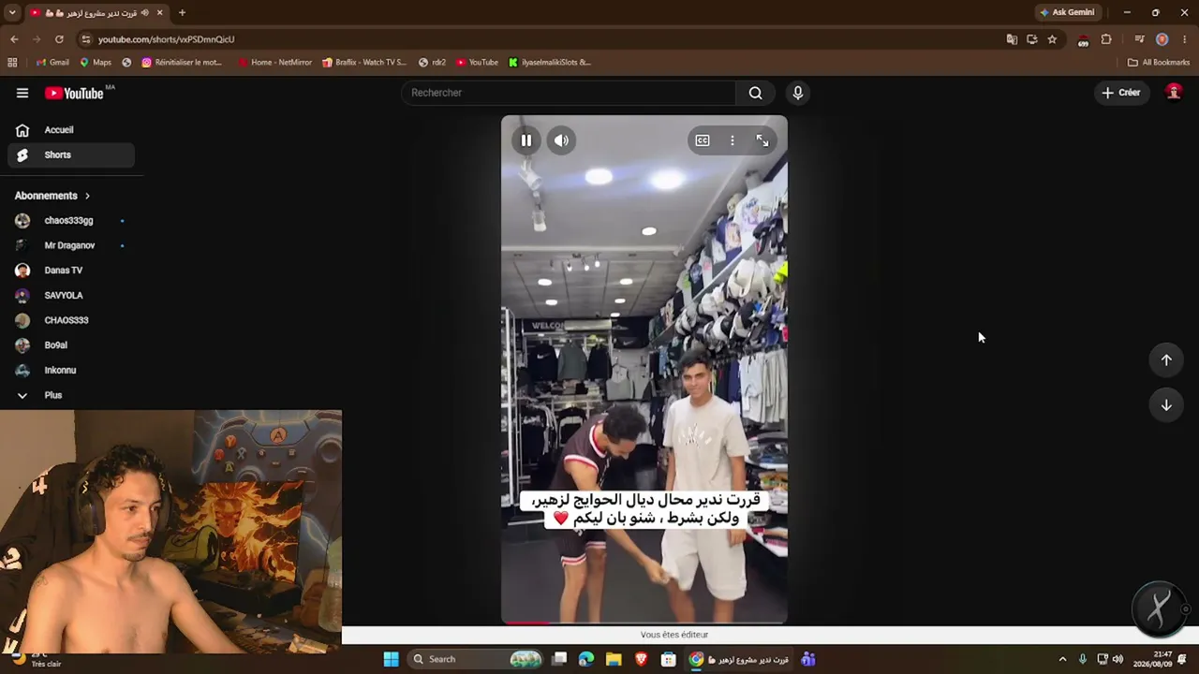Open the Extensions puzzle menu

pos(1106,39)
